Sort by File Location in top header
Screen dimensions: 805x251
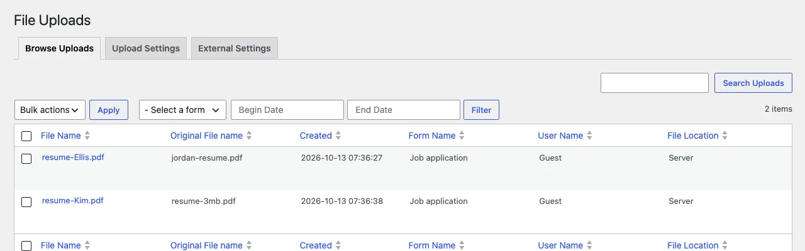(x=693, y=136)
